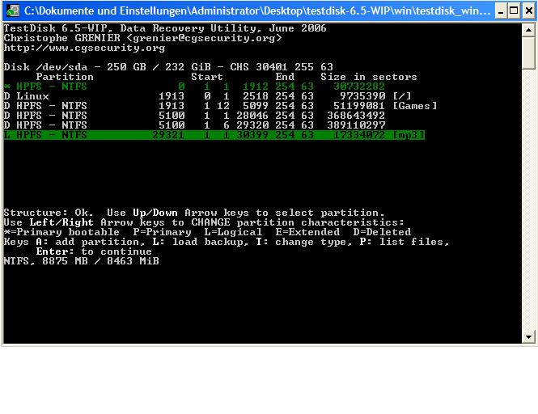Click the 'Size in sectors' column header

(x=369, y=77)
